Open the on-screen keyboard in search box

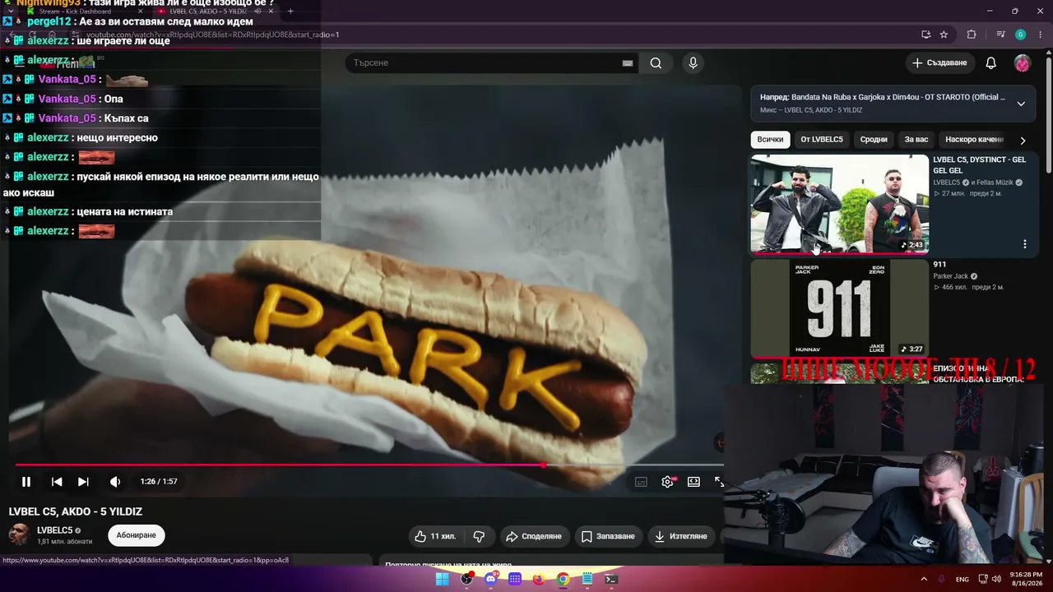click(628, 63)
